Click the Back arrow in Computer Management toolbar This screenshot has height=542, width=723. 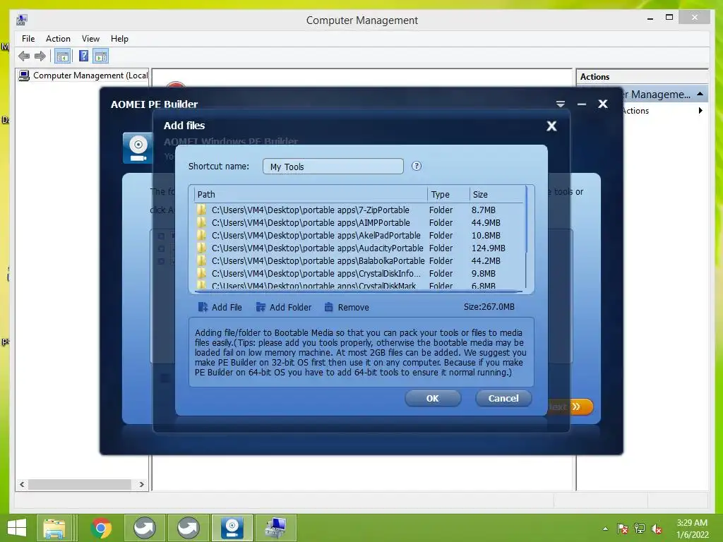[x=24, y=56]
